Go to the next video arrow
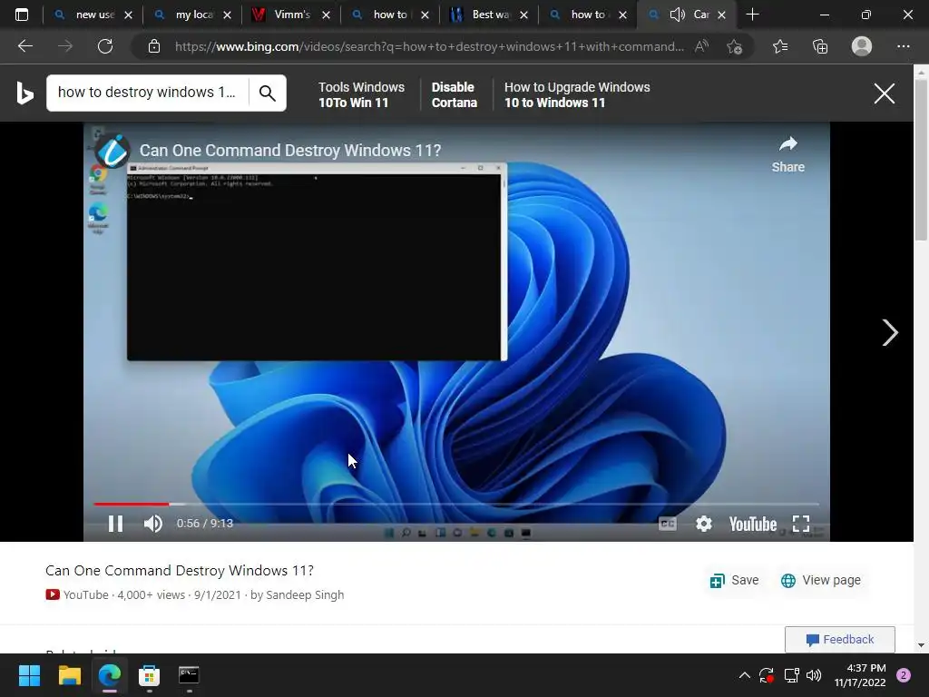The width and height of the screenshot is (929, 697). (889, 332)
